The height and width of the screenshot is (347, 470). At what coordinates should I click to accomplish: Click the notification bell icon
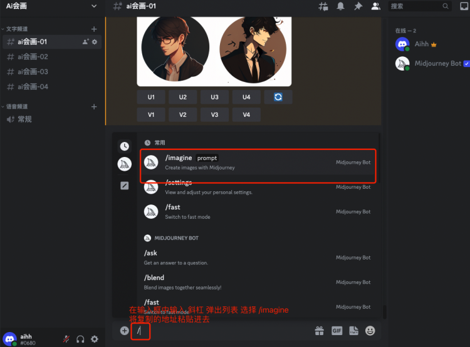[x=340, y=6]
